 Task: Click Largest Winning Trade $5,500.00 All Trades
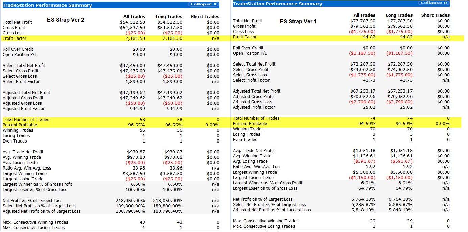(365, 172)
